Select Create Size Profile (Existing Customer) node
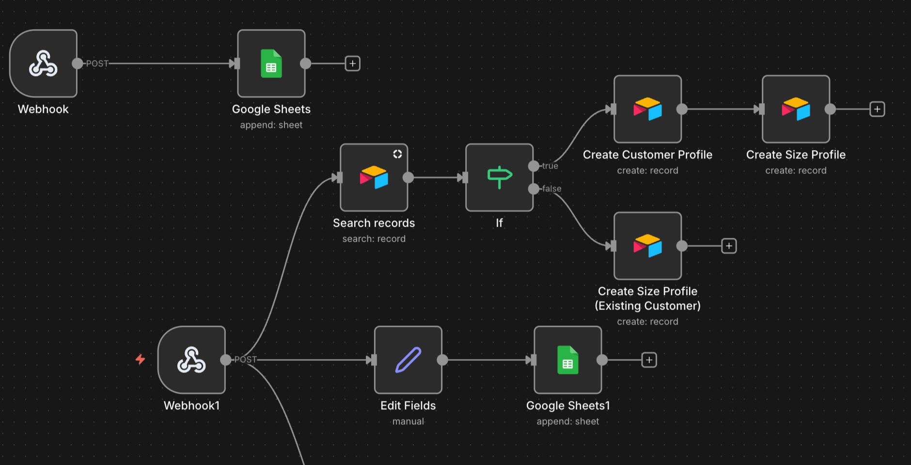This screenshot has width=911, height=465. 647,246
